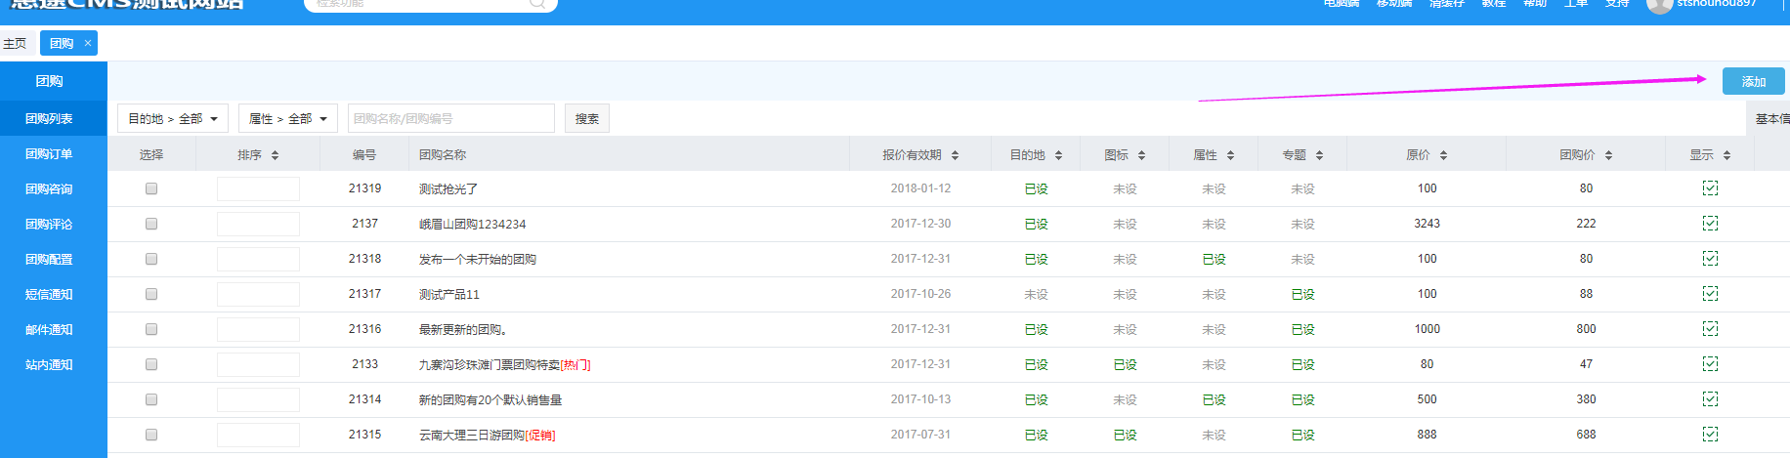This screenshot has width=1790, height=458.
Task: Click the magnifier icon in top search bar
Action: [x=537, y=4]
